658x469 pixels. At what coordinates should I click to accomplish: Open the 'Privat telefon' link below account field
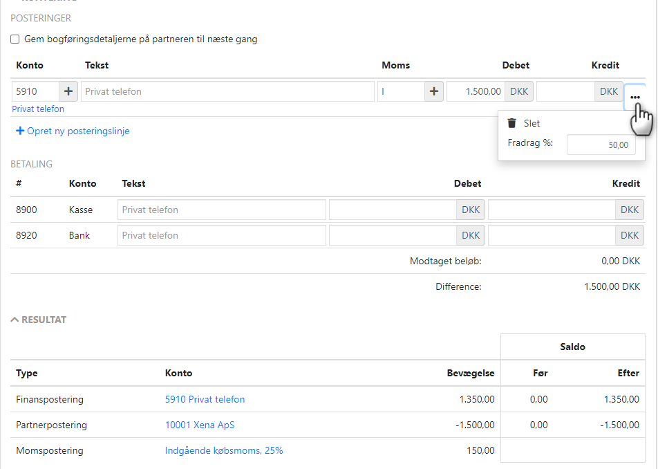[x=38, y=109]
